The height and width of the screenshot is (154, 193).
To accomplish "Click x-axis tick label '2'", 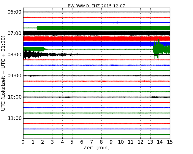I will click(42, 142).
